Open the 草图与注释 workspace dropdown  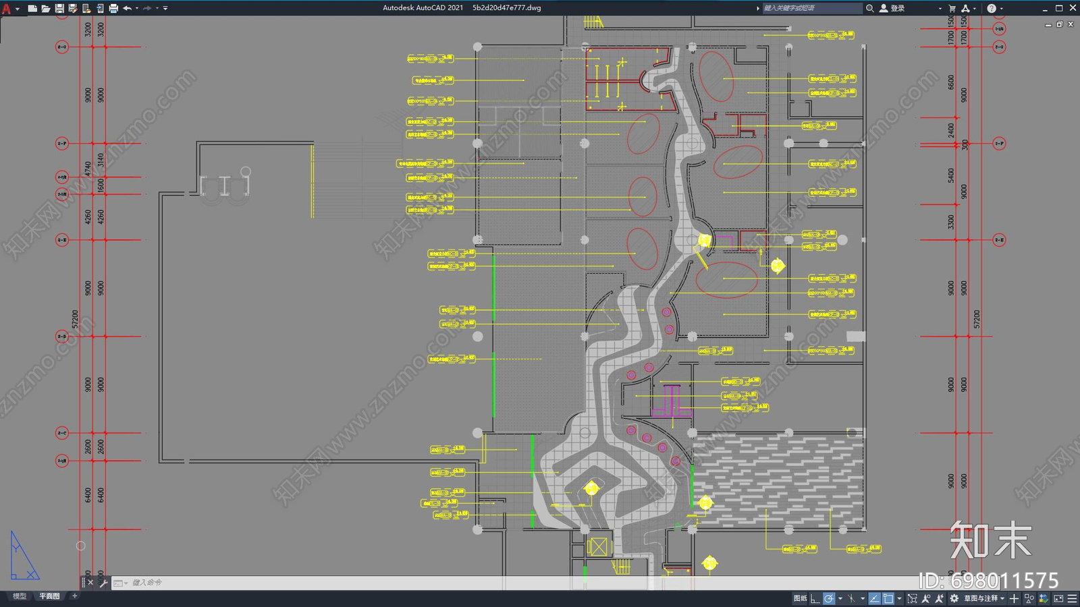(x=984, y=598)
